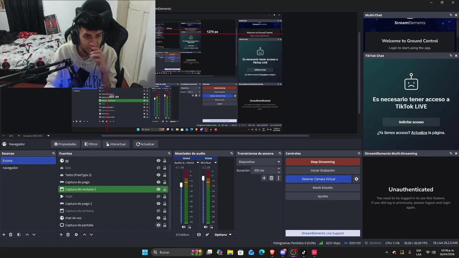Click the transition Duración input field
The height and width of the screenshot is (258, 459).
tap(264, 170)
